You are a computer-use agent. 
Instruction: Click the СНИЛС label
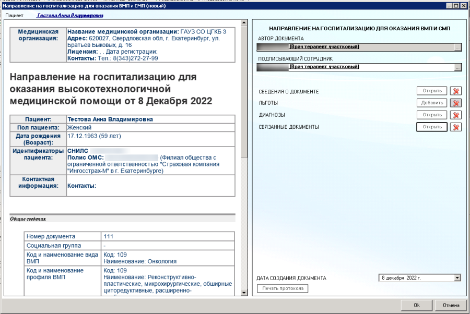tap(78, 151)
